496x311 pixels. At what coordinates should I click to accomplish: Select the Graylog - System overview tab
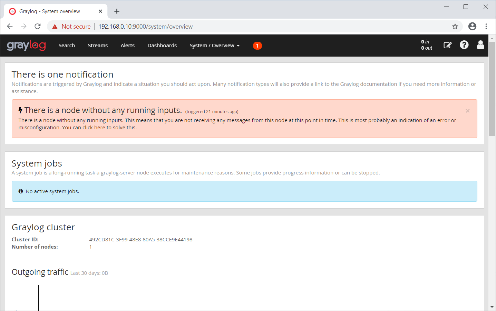coord(56,11)
